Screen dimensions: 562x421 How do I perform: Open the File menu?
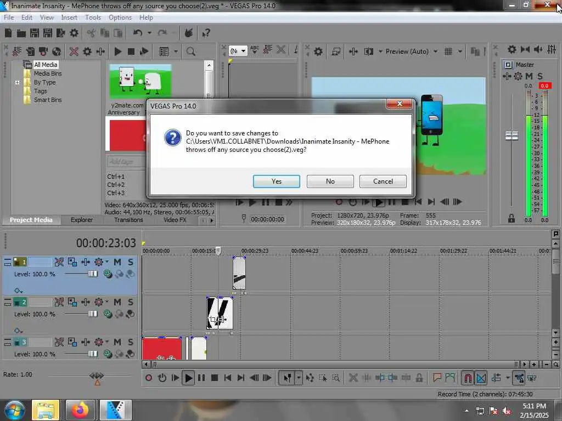9,18
